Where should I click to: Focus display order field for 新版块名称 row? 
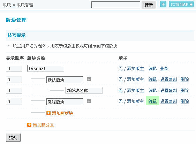coord(14,90)
